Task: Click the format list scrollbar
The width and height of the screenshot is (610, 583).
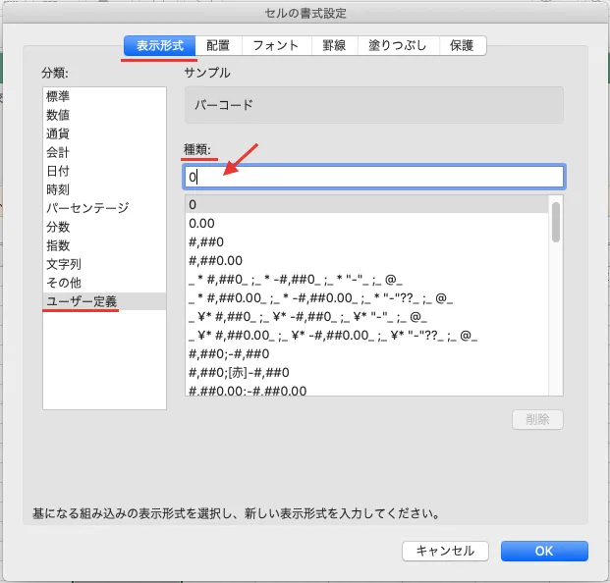Action: 556,222
